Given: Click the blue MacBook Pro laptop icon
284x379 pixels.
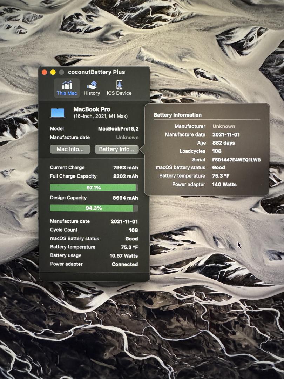Looking at the screenshot, I should pos(58,113).
